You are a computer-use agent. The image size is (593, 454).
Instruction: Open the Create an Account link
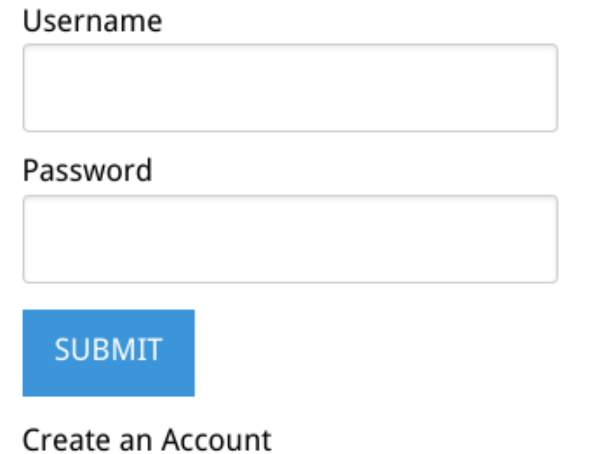tap(146, 440)
